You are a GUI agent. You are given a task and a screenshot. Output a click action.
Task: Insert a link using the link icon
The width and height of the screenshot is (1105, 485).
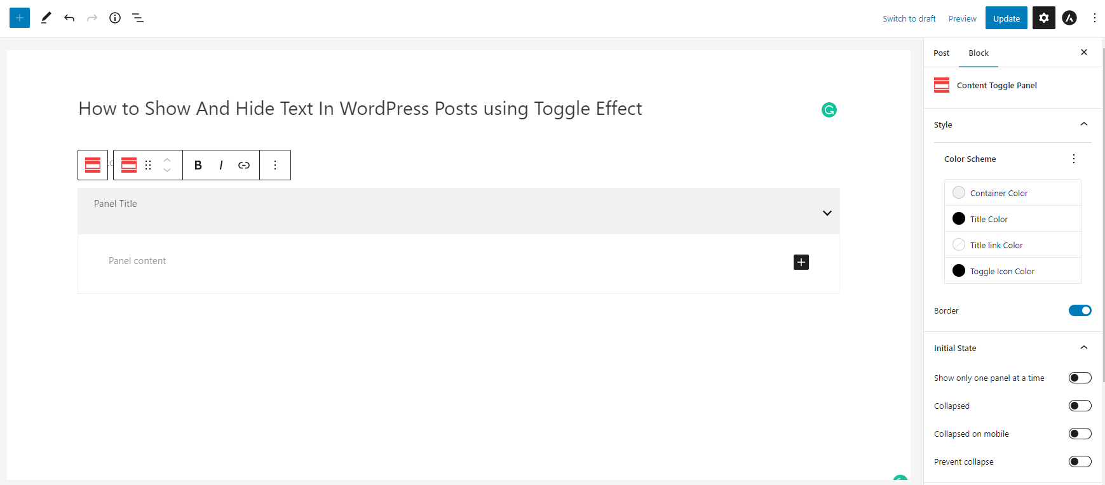point(243,164)
